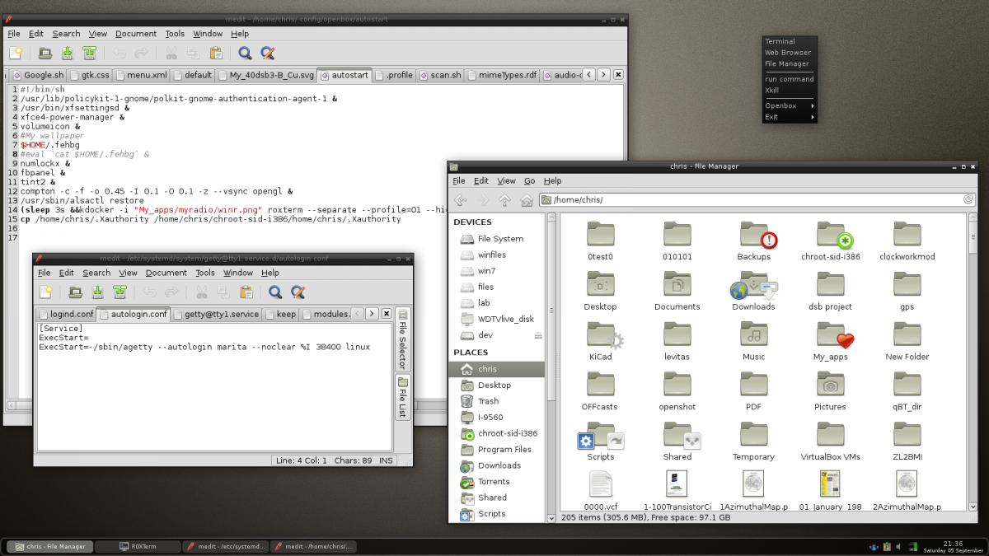Viewport: 989px width, 556px height.
Task: Open the Downloads folder in icon view
Action: [753, 292]
